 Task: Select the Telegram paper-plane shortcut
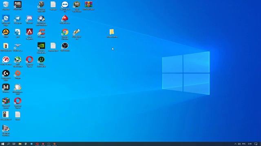(18, 18)
